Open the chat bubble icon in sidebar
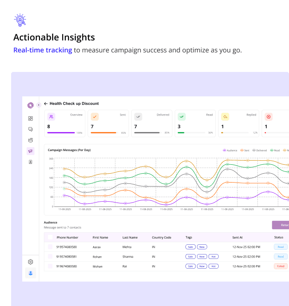The image size is (289, 306). point(31,129)
